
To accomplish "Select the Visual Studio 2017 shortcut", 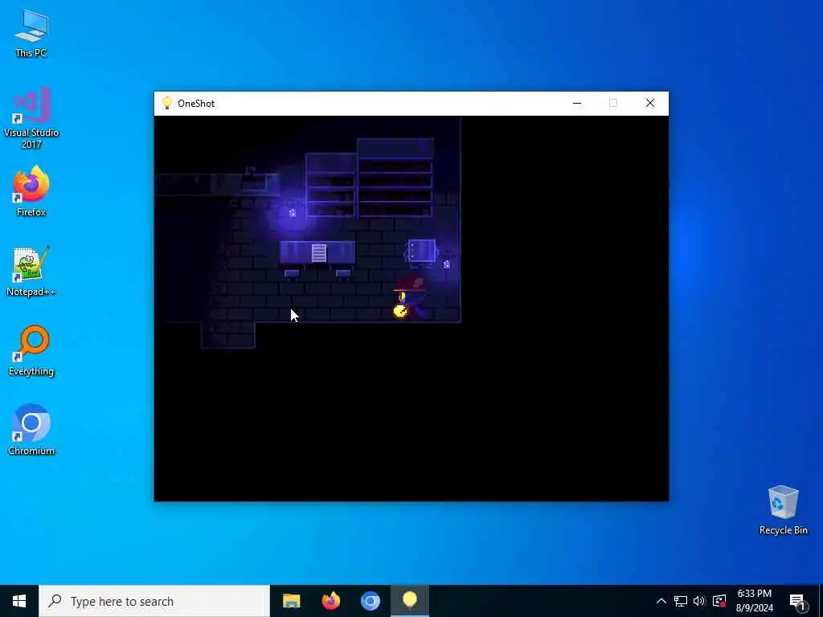I will [31, 118].
